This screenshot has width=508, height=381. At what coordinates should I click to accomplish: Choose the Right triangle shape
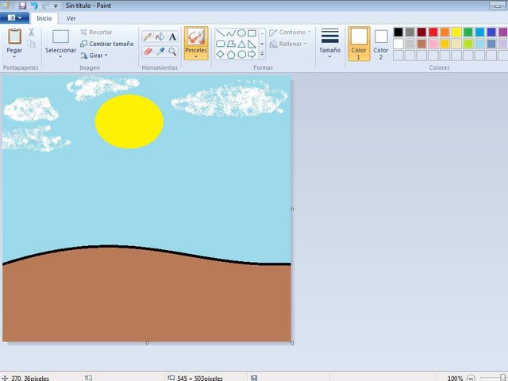[252, 44]
